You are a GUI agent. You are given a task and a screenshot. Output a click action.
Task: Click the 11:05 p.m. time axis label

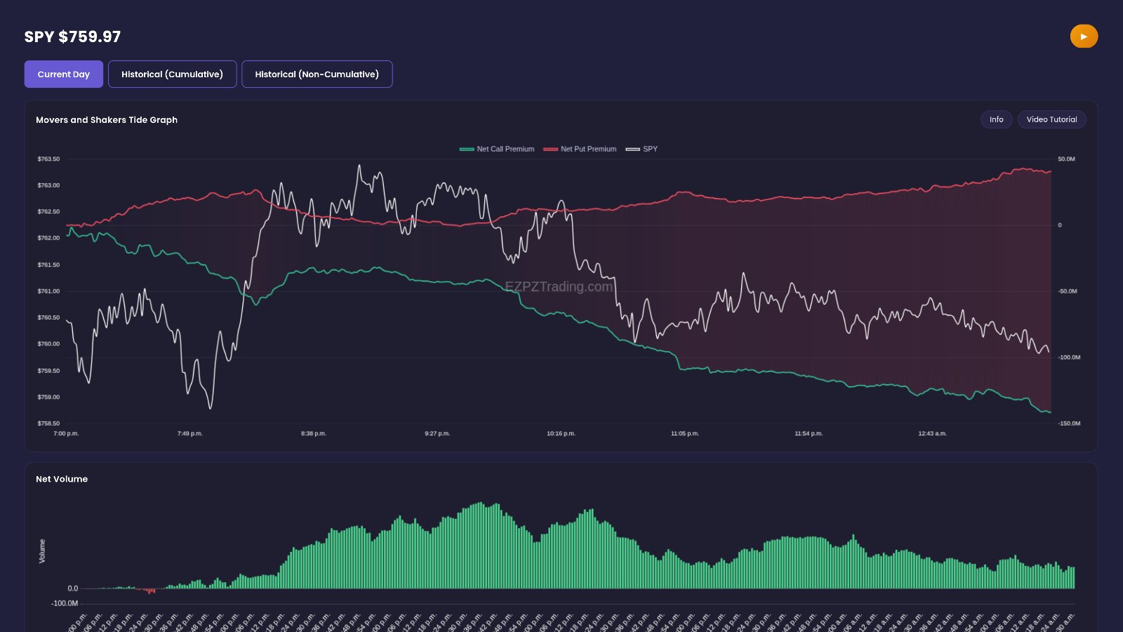(x=684, y=433)
